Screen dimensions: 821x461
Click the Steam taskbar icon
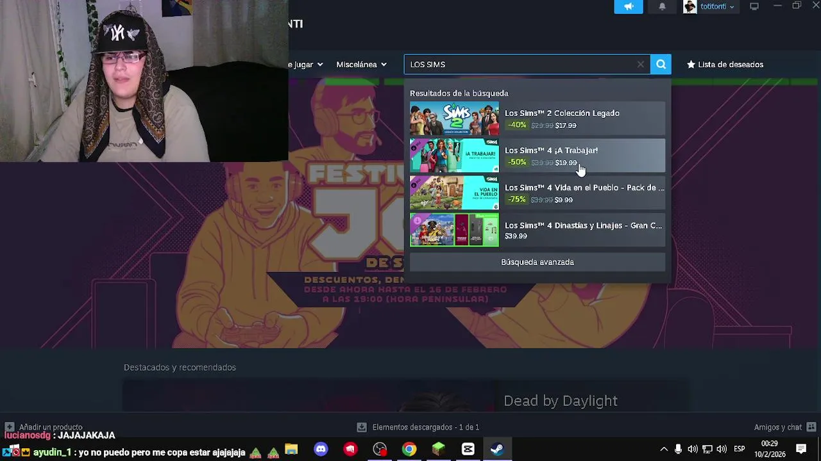click(497, 449)
